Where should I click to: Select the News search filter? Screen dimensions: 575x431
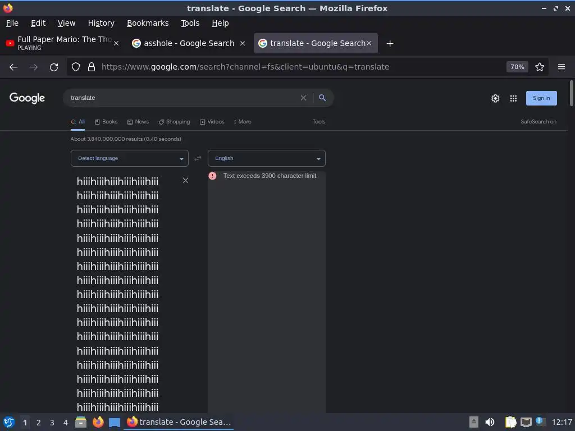(x=138, y=122)
